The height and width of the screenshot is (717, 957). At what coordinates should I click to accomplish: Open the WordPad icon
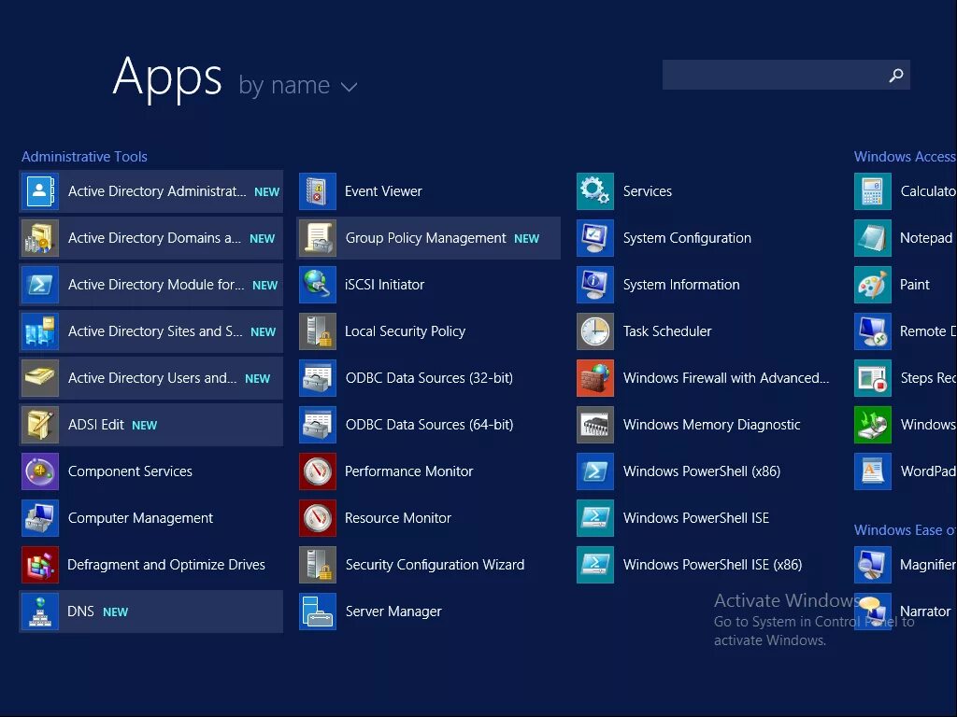(x=873, y=471)
